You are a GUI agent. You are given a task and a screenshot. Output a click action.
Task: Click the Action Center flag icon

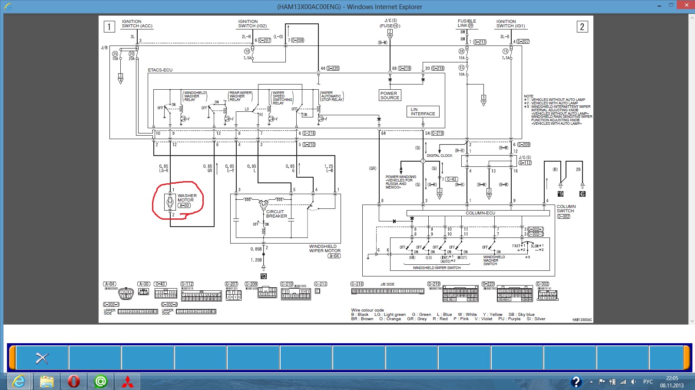point(602,382)
